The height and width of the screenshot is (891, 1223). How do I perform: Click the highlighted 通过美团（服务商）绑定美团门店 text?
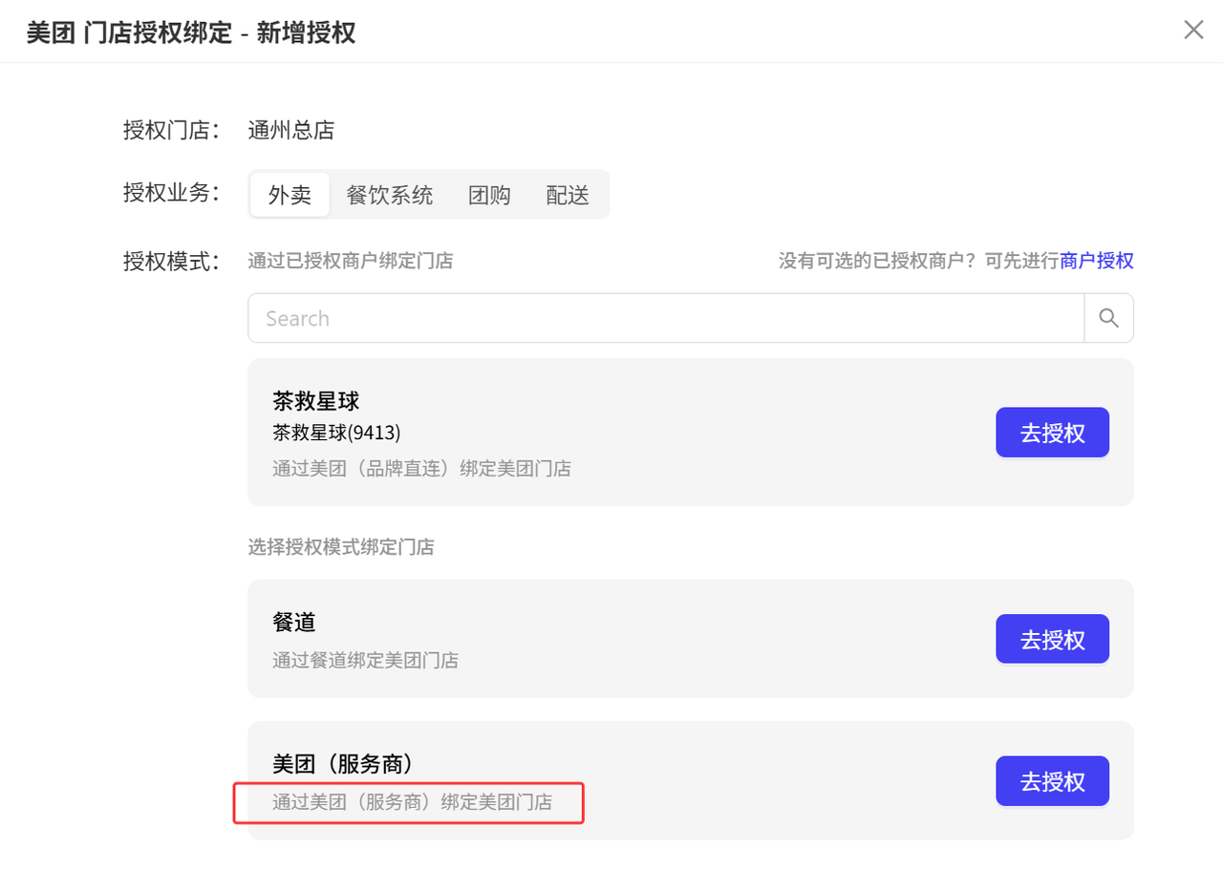412,802
